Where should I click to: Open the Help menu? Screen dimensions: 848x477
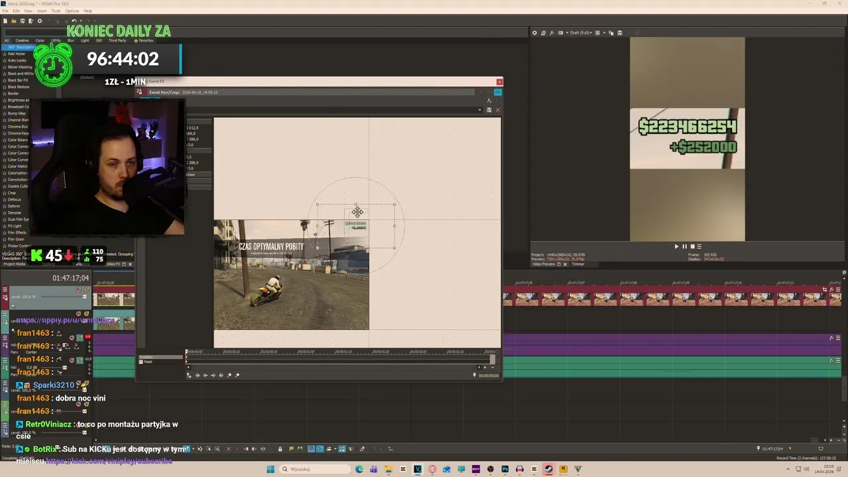click(88, 11)
